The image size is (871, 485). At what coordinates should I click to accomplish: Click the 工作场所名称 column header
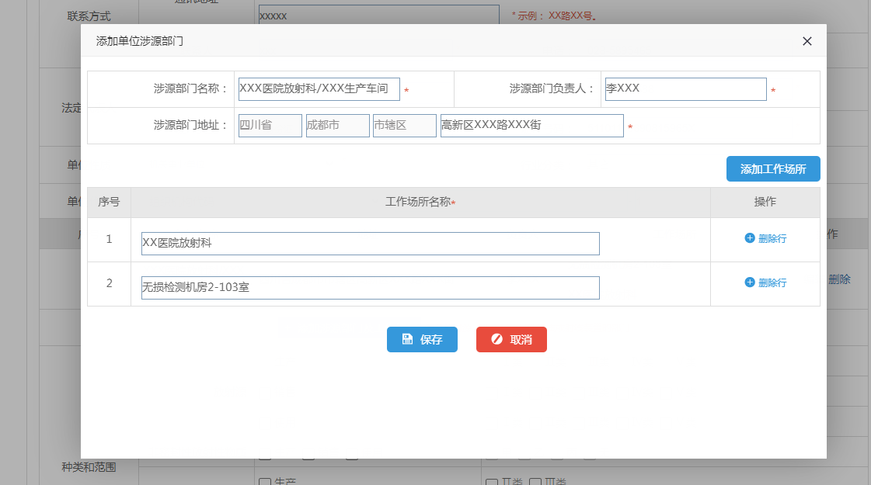click(420, 203)
